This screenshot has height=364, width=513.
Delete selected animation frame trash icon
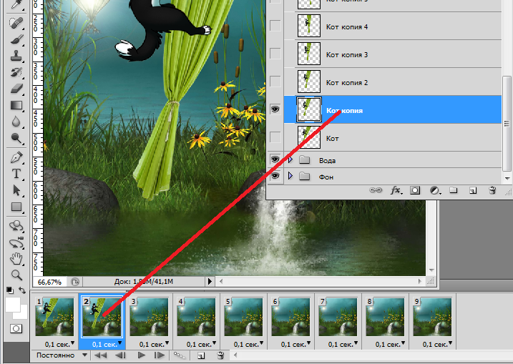[x=221, y=355]
